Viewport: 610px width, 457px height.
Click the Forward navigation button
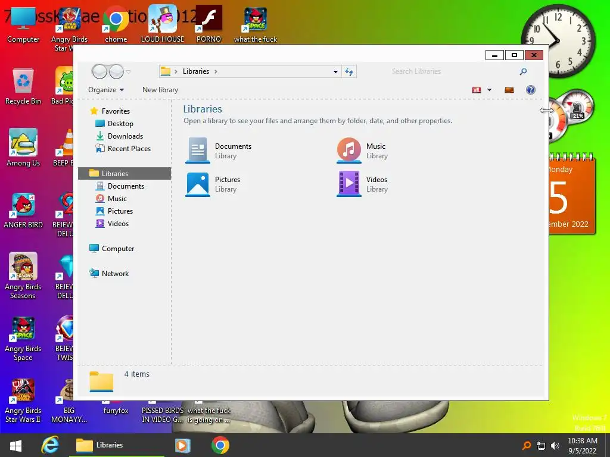coord(116,71)
